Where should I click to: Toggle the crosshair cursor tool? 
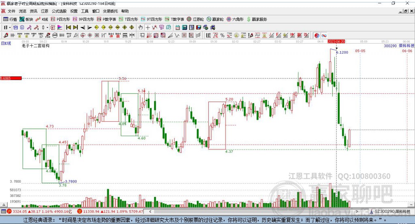[x=148, y=27]
